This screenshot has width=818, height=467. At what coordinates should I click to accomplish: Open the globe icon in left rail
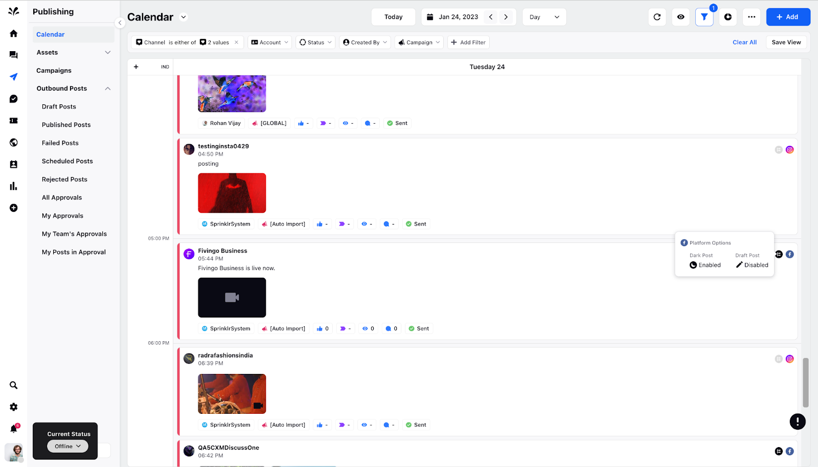(x=14, y=142)
